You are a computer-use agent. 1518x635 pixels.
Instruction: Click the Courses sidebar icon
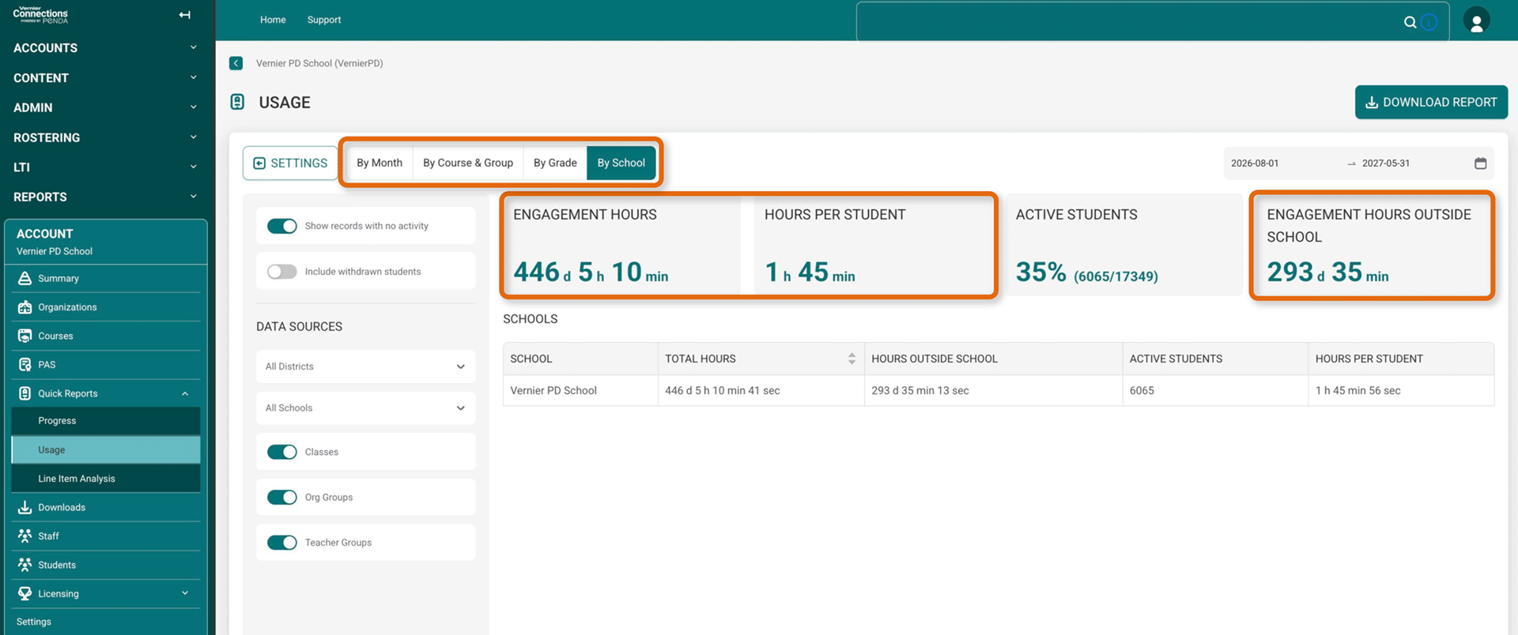(25, 336)
